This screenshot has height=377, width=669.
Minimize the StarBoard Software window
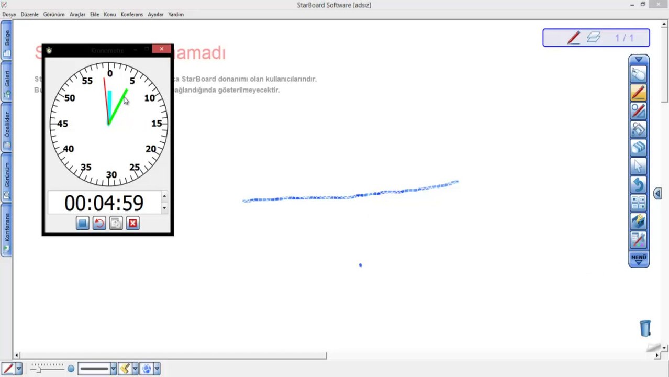coord(632,5)
